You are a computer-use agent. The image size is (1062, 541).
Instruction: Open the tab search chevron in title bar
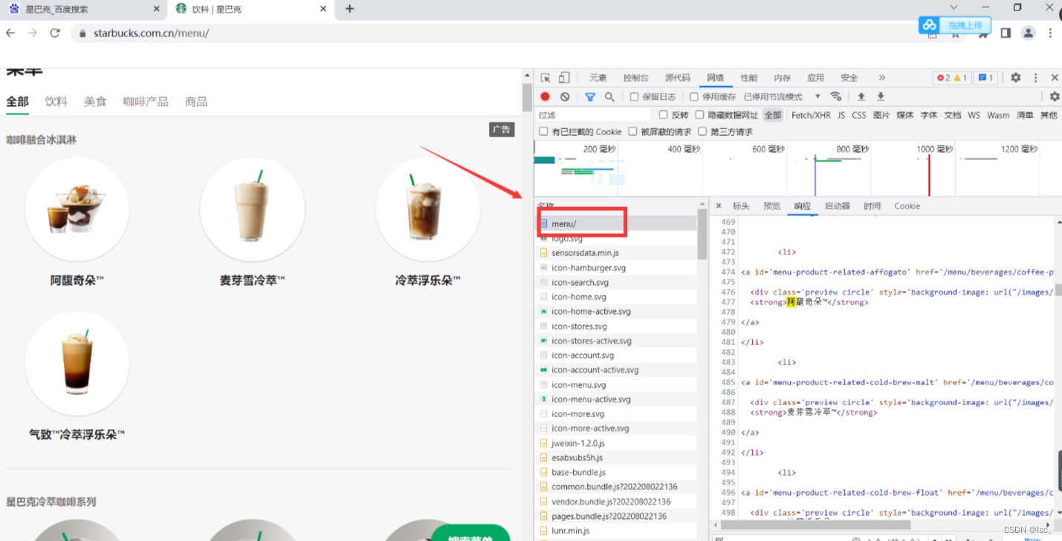coord(954,7)
